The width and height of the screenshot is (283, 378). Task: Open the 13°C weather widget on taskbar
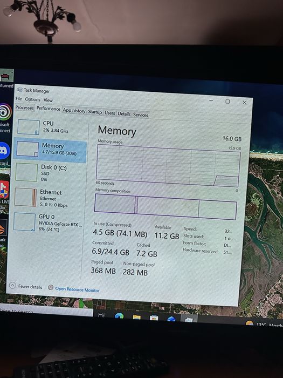(265, 324)
